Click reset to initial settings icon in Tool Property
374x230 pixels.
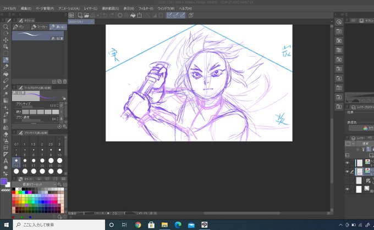click(59, 127)
